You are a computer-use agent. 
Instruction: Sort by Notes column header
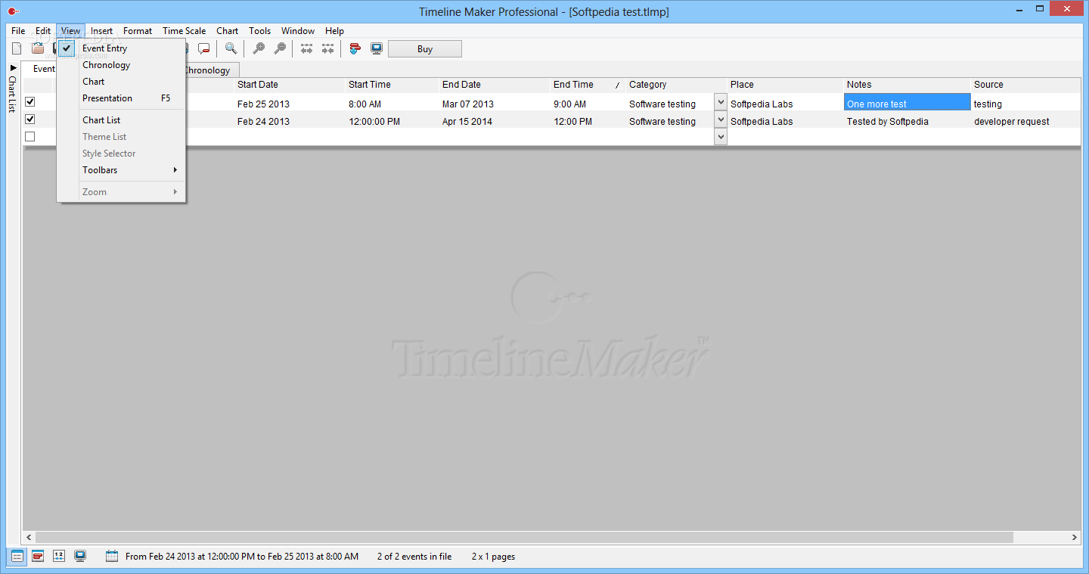coord(907,85)
